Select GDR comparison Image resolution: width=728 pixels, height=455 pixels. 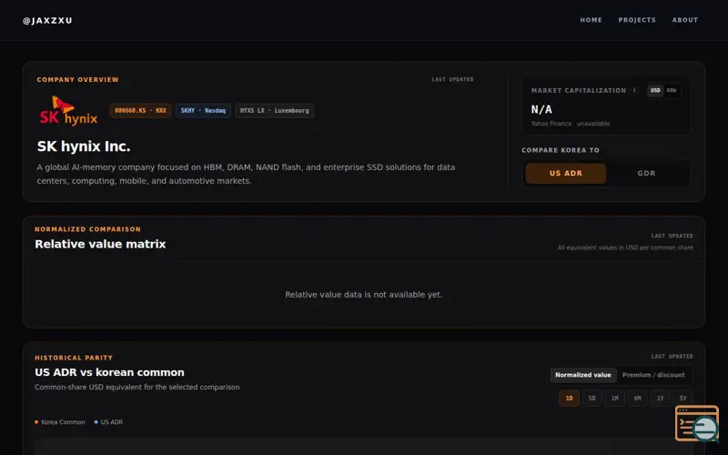(646, 173)
